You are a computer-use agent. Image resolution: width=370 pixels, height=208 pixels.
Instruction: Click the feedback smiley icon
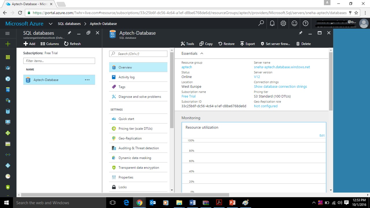point(294,23)
